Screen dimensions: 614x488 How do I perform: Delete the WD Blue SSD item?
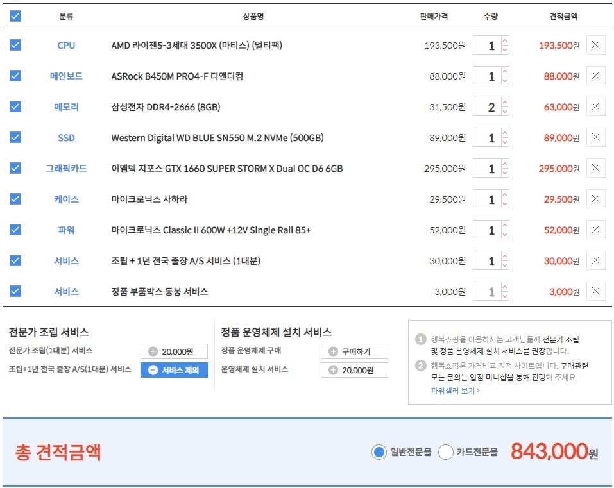tap(595, 138)
